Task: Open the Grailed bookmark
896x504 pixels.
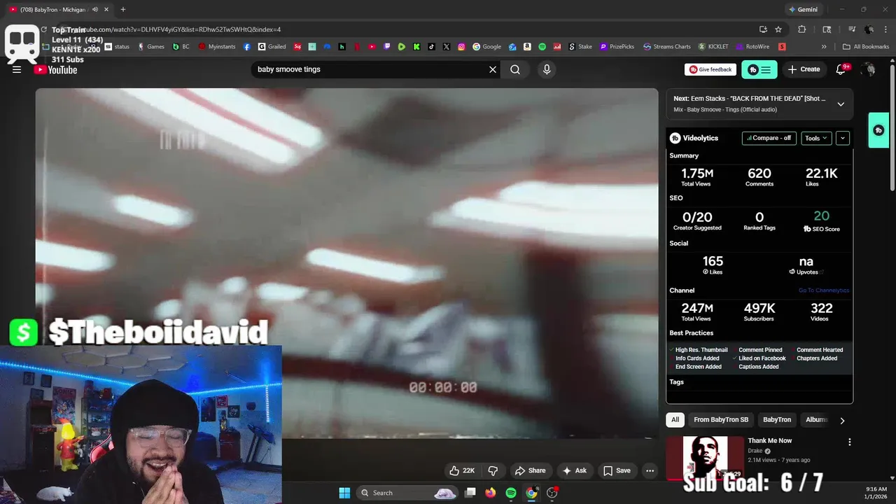Action: (272, 47)
